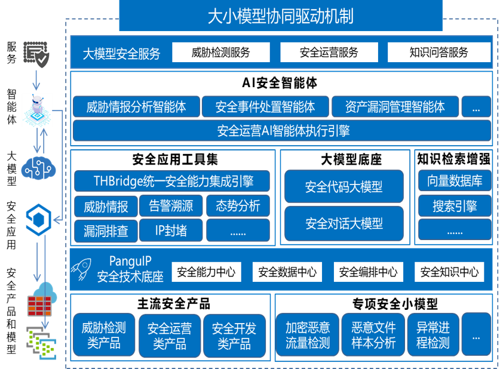Open the 安全知识中心 panel
Viewport: 500px width, 369px height.
(451, 272)
